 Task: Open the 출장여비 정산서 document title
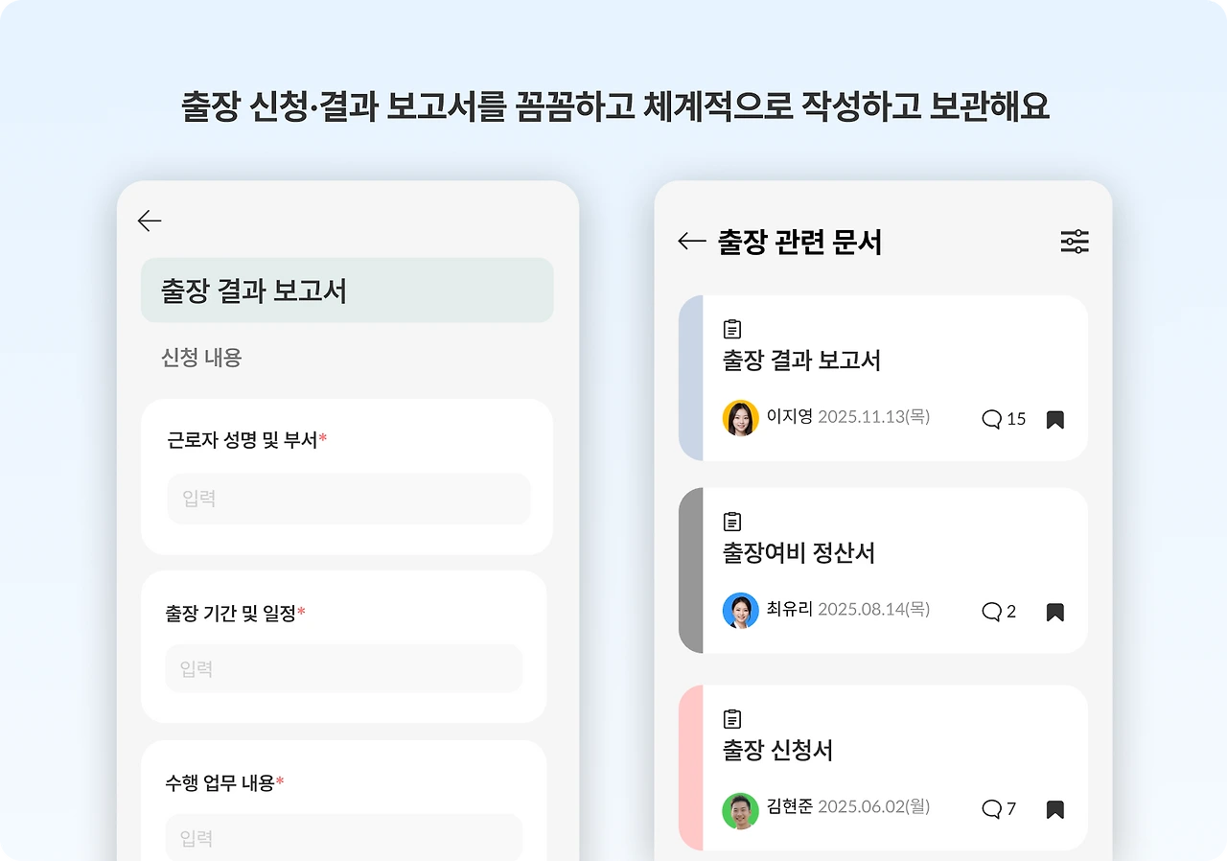799,553
